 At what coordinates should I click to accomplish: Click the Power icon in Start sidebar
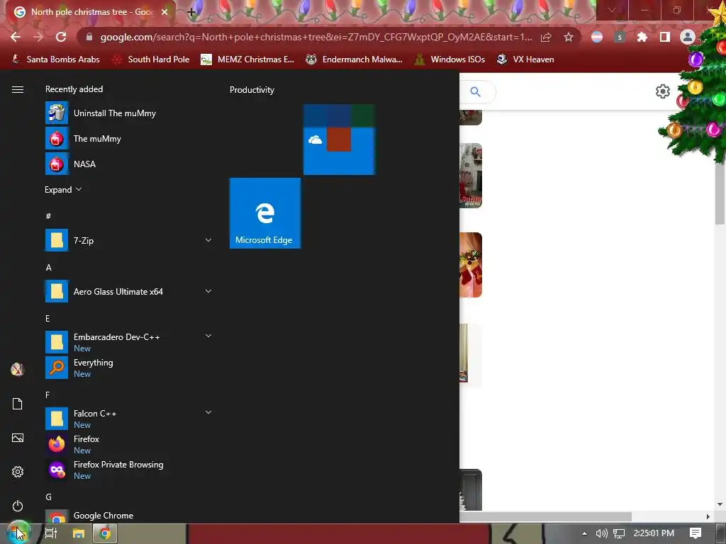coord(17,506)
